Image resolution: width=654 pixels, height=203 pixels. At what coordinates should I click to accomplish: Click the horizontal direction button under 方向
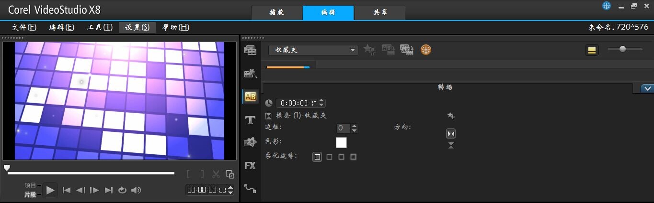451,133
